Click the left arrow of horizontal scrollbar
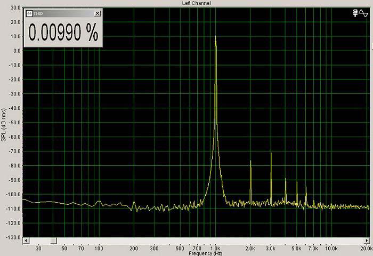This screenshot has height=256, width=373. click(26, 241)
